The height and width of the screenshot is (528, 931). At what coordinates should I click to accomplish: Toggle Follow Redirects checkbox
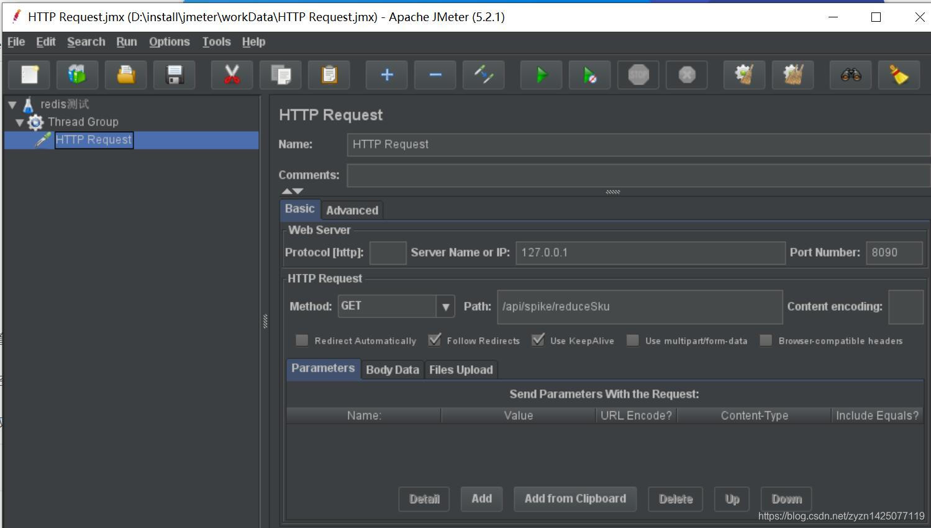(x=434, y=340)
